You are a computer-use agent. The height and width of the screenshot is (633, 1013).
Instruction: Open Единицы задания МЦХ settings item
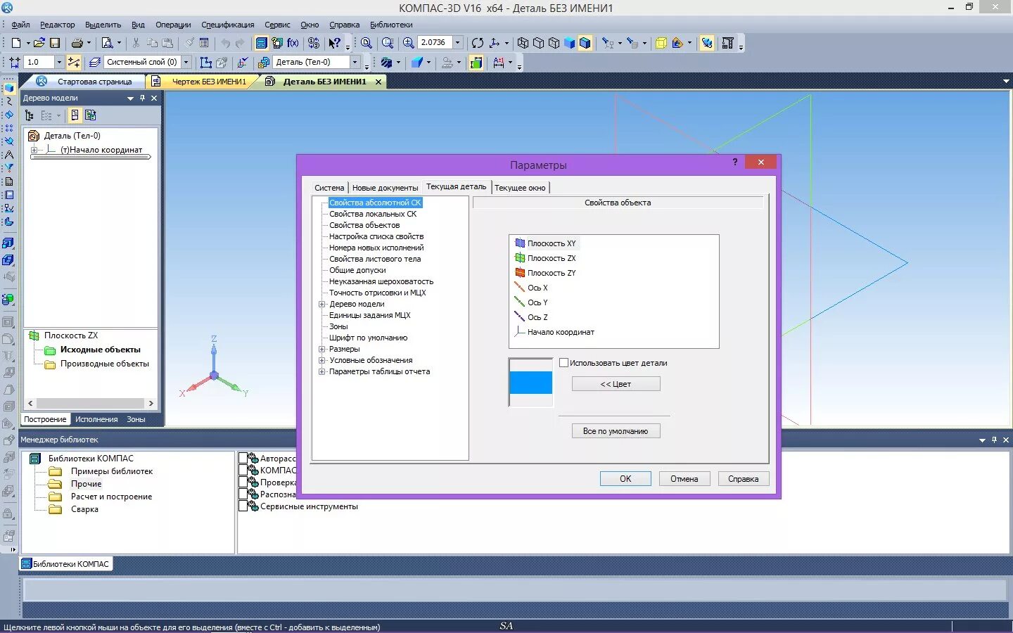tap(369, 315)
